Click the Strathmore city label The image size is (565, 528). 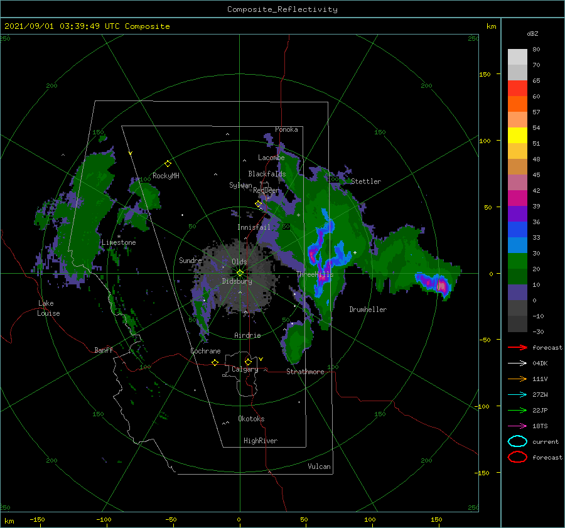point(305,372)
